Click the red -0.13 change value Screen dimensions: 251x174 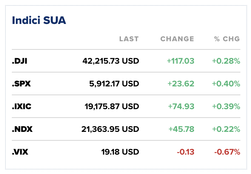point(186,152)
